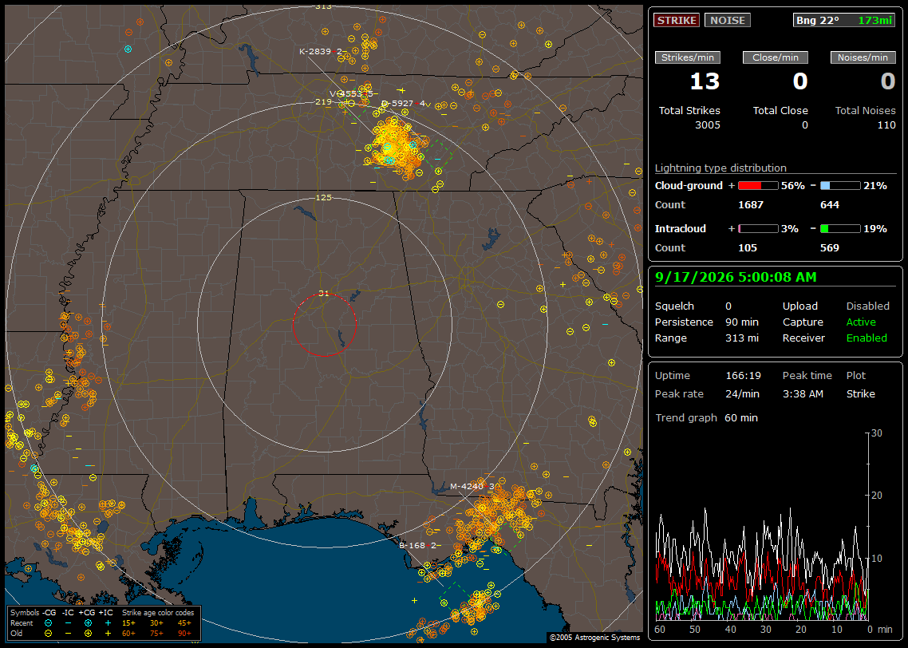Viewport: 908px width, 648px height.
Task: Click the 219 range ring label
Action: click(x=323, y=102)
